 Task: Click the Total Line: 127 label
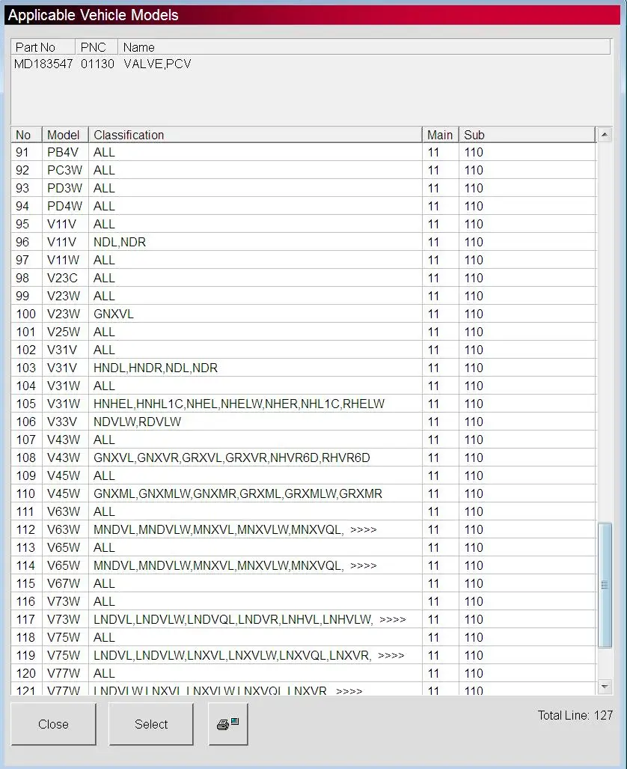coord(575,716)
